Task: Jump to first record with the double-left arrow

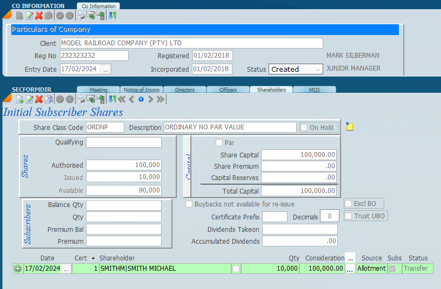Action: [122, 99]
